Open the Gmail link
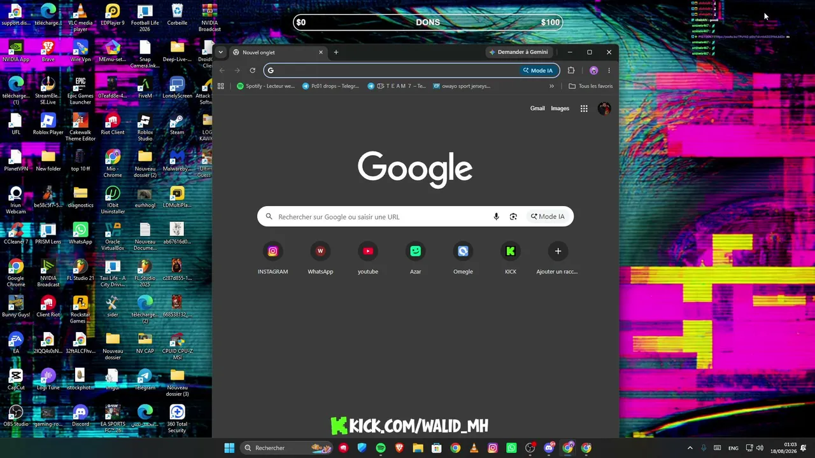Viewport: 815px width, 458px height. [x=537, y=108]
